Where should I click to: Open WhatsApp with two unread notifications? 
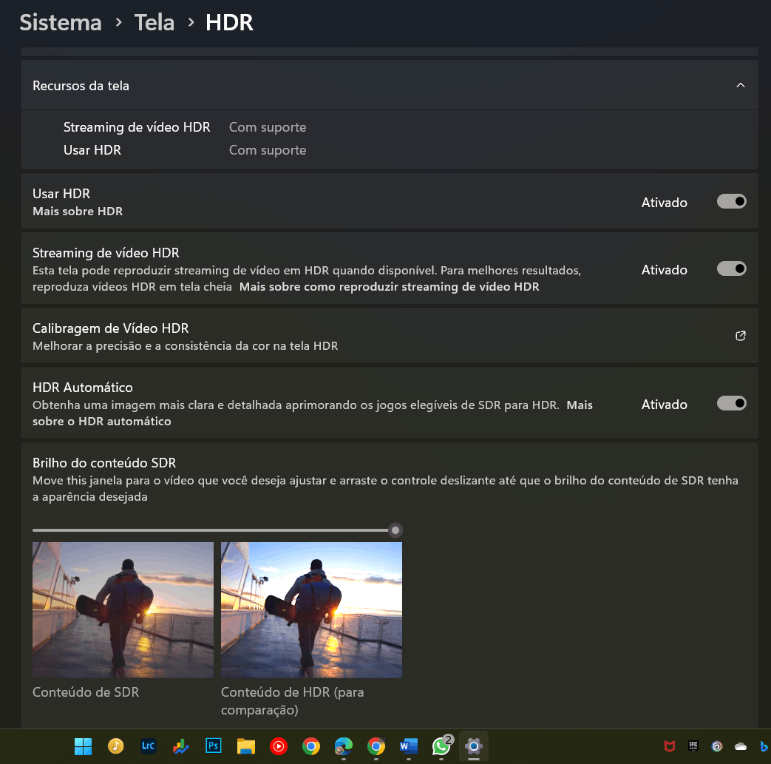point(441,746)
